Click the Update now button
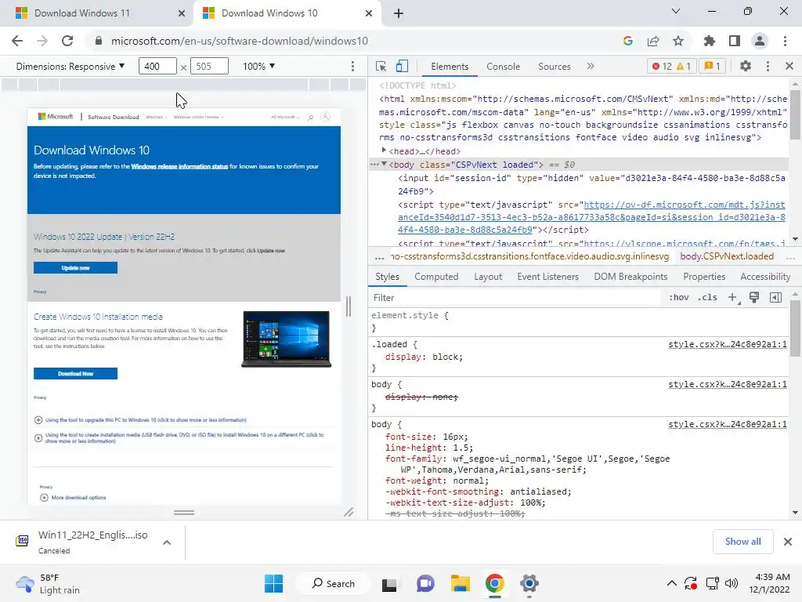802x602 pixels. click(x=76, y=268)
